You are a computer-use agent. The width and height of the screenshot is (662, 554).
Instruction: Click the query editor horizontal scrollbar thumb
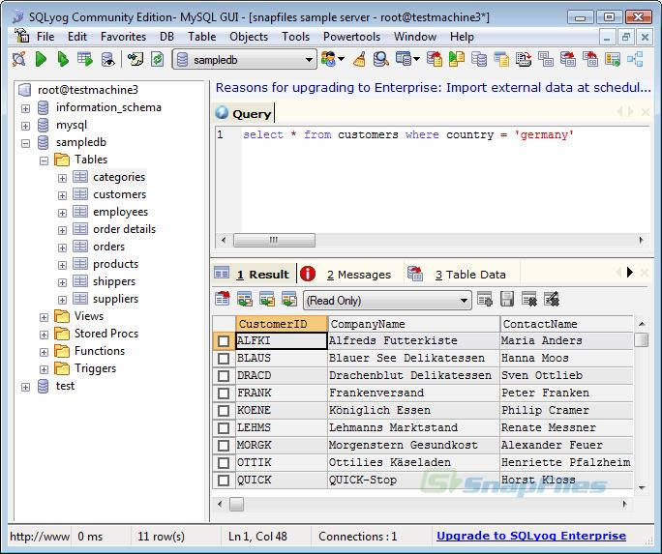pyautogui.click(x=274, y=240)
